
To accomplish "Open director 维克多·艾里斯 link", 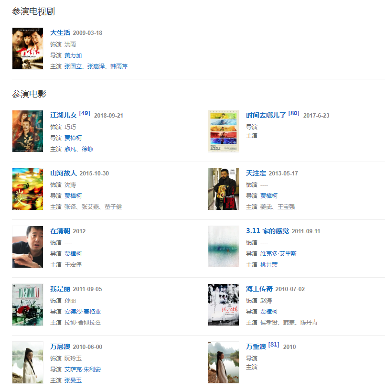I will click(278, 254).
